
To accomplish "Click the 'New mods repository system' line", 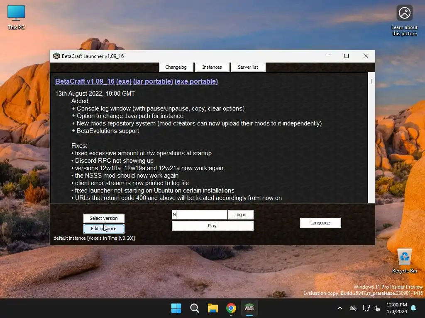I will coord(196,123).
